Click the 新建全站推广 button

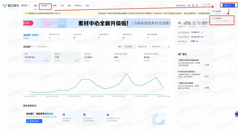pyautogui.click(x=34, y=121)
